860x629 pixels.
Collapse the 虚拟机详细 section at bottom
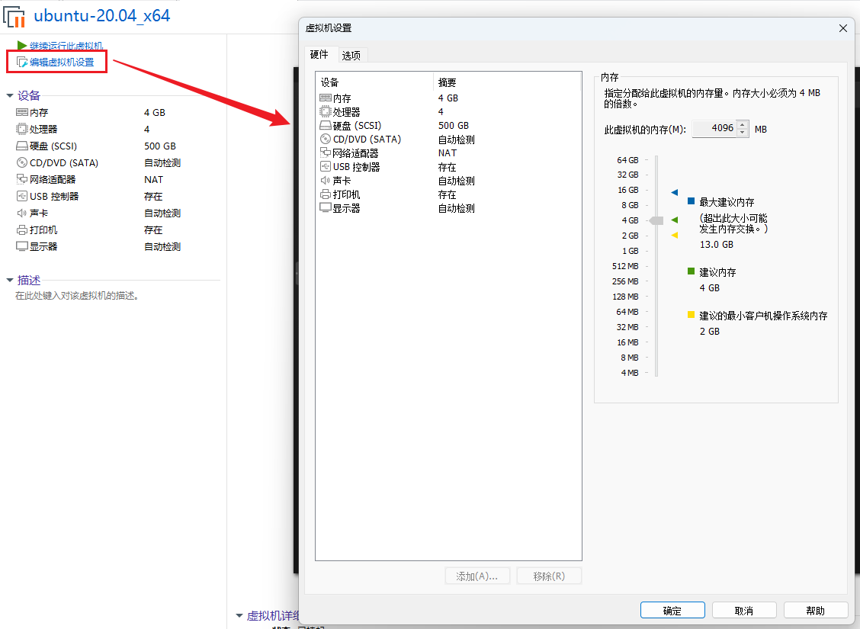pos(239,616)
